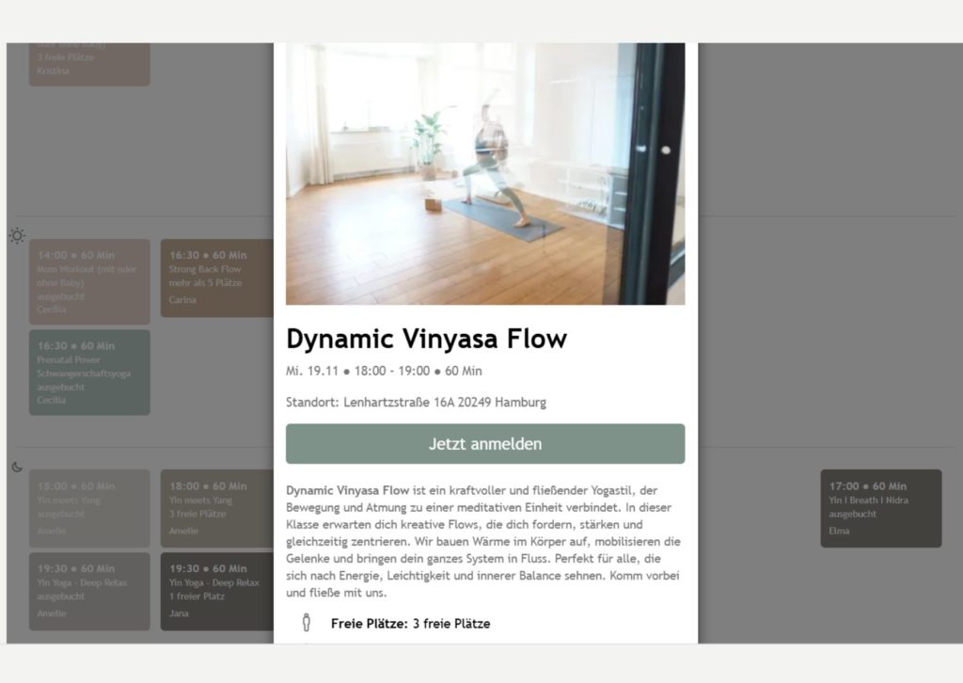Select 19:30 Yin Yoga card with Jana
963x683 pixels.
click(x=217, y=592)
